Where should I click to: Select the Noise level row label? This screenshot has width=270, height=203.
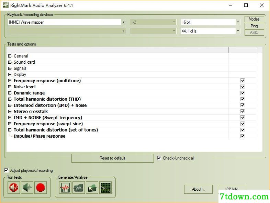coord(24,87)
